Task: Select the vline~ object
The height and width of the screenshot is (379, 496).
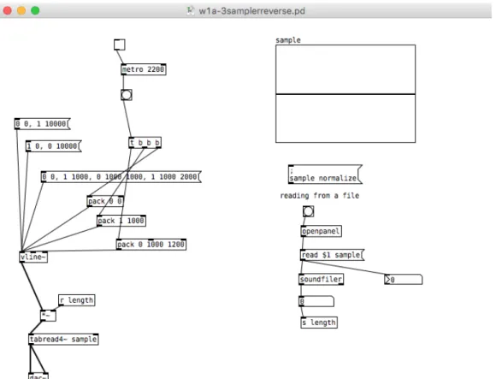Action: pos(33,257)
